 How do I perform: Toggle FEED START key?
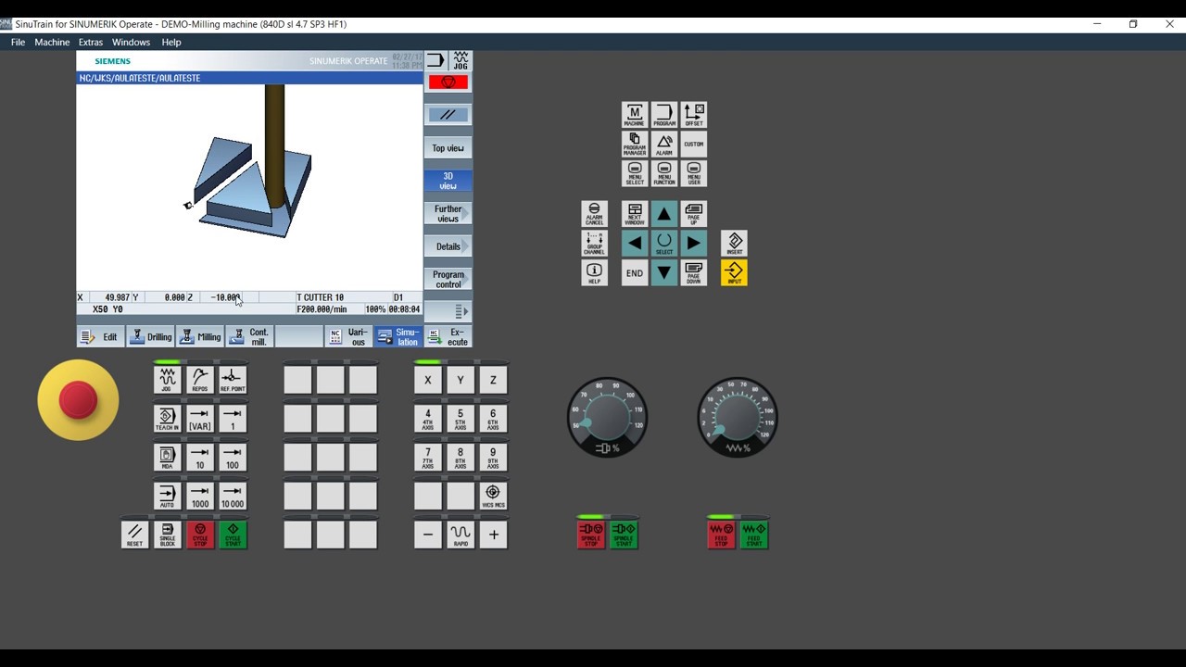pos(754,535)
